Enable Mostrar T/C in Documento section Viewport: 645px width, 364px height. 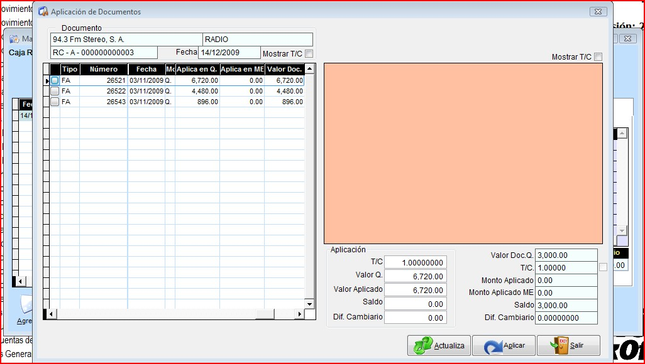pos(309,54)
